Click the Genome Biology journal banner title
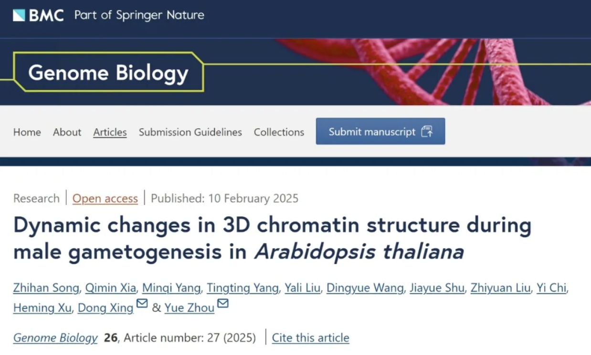 tap(108, 73)
